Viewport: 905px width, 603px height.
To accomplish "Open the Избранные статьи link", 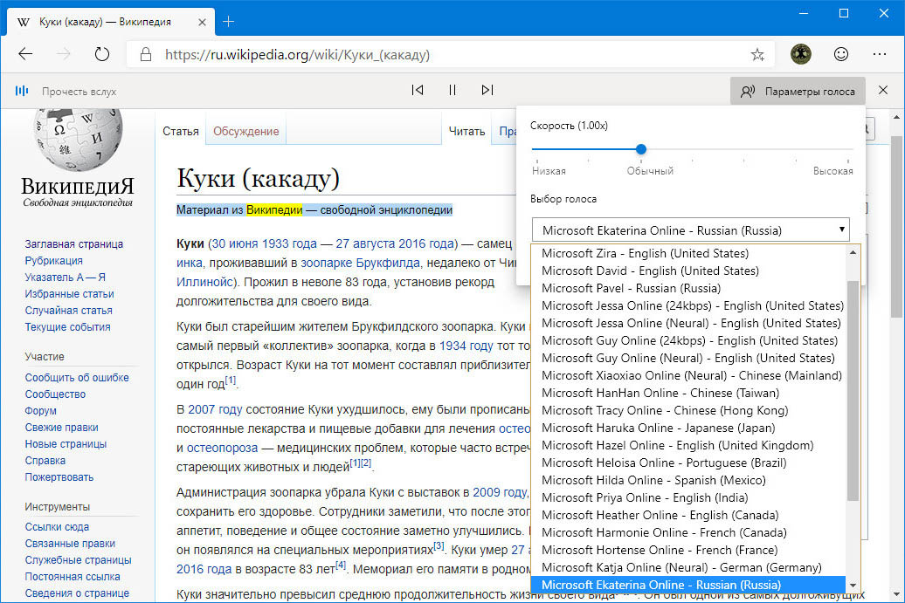I will point(69,294).
